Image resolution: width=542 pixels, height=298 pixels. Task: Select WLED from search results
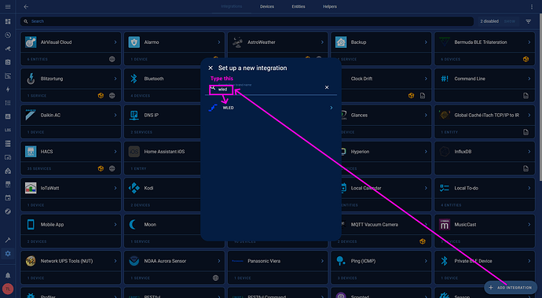(271, 108)
